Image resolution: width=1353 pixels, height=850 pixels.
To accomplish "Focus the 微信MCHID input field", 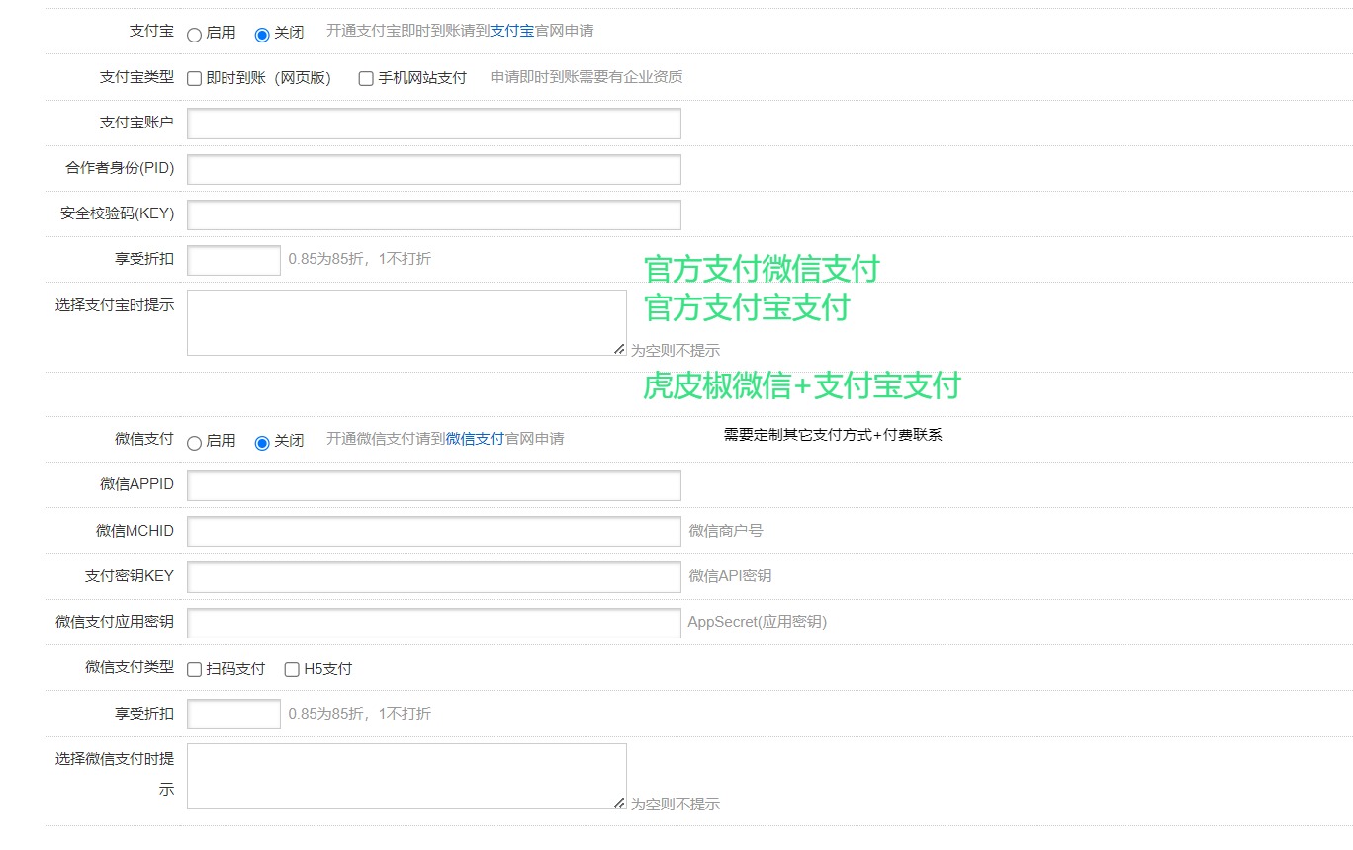I will (433, 532).
